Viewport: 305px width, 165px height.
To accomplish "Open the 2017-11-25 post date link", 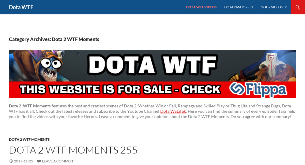I will click(x=23, y=161).
